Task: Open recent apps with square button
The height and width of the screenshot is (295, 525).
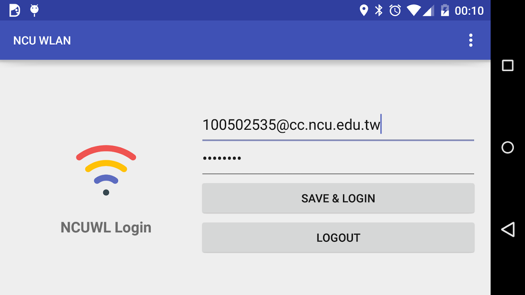Action: tap(508, 66)
